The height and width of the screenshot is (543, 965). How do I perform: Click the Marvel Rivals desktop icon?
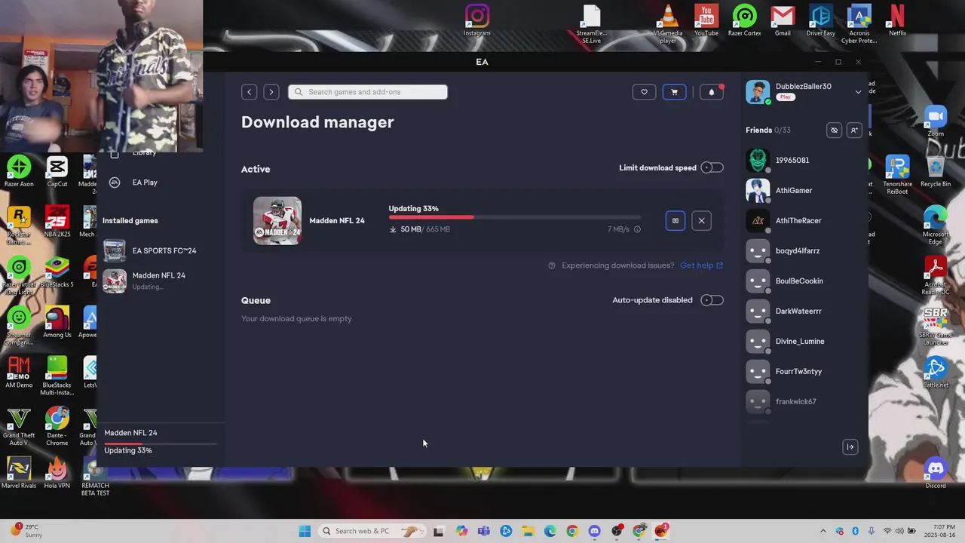(x=19, y=473)
